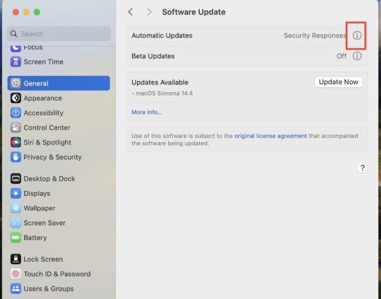Click the Search field in sidebar
This screenshot has height=299, width=381.
pyautogui.click(x=58, y=34)
